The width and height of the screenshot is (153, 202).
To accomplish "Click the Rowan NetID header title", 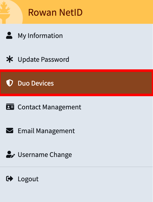I will point(55,12).
